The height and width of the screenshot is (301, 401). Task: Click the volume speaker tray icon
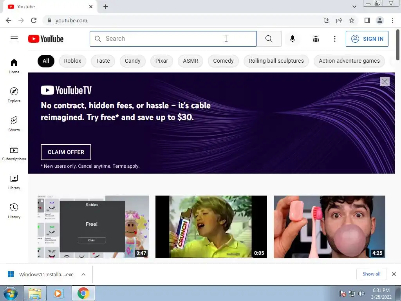pos(361,294)
